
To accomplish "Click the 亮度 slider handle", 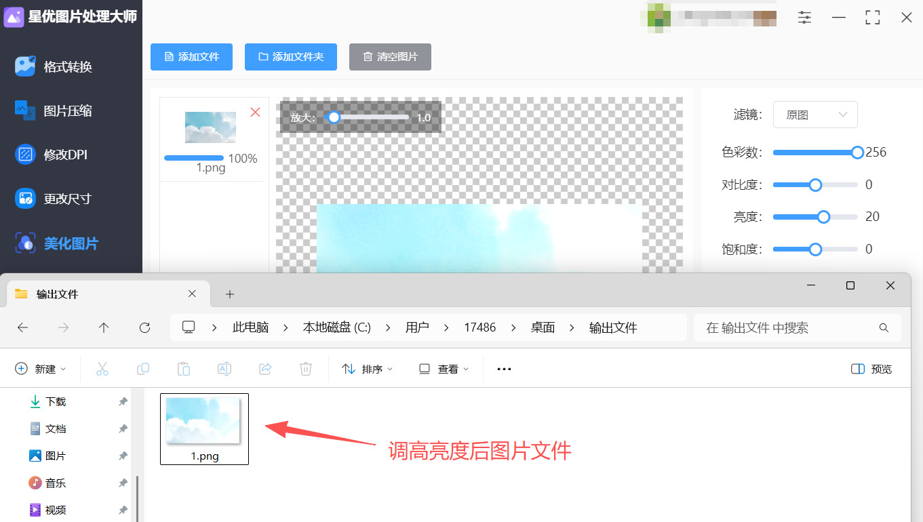I will (x=823, y=217).
